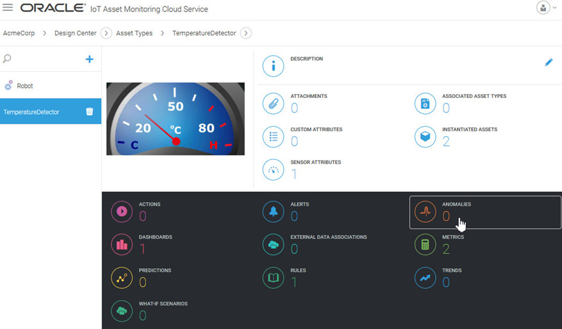Click the search magnifier icon
This screenshot has height=329, width=562.
point(7,59)
